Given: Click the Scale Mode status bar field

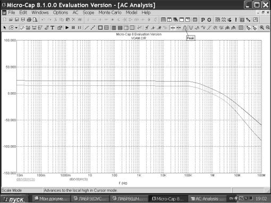Looking at the screenshot, I should [22, 190].
